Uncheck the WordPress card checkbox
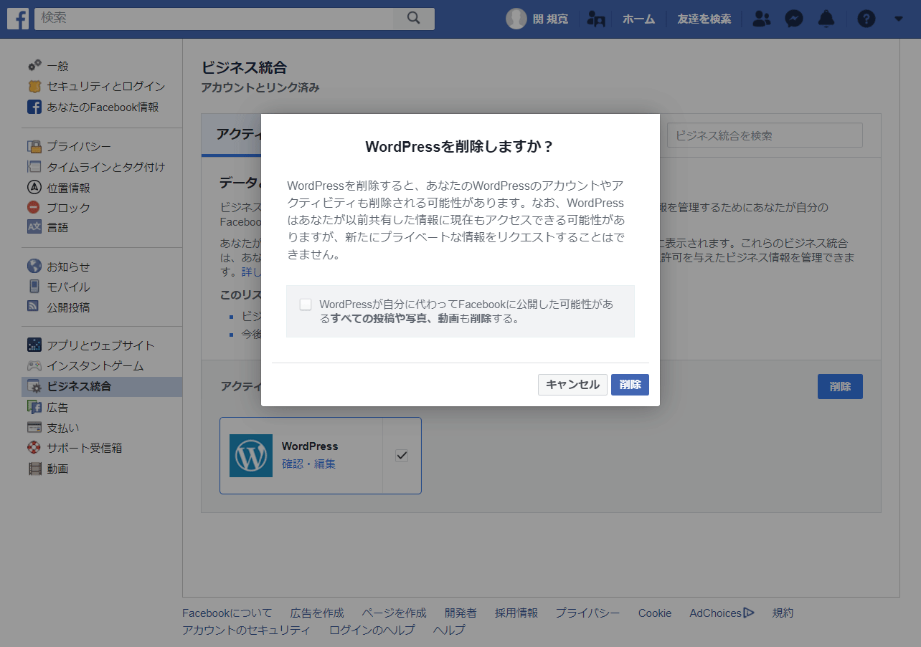The width and height of the screenshot is (921, 647). tap(402, 456)
